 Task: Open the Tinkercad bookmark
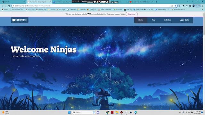click(81, 10)
